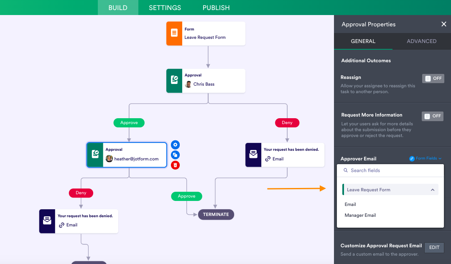Go to the PUBLISH tab
Screen dimensions: 451x264
(216, 8)
